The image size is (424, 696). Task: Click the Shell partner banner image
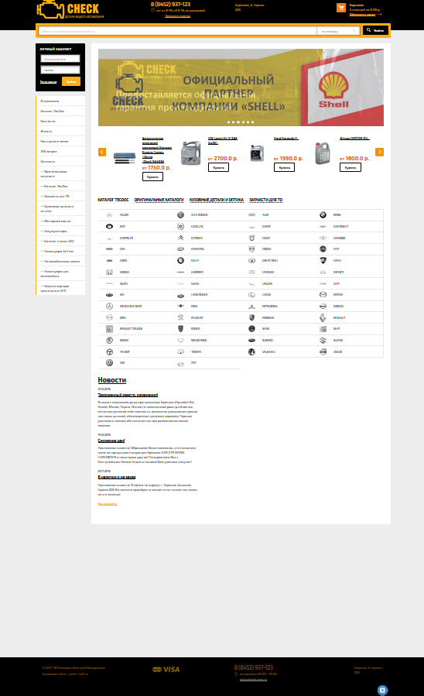click(x=241, y=87)
